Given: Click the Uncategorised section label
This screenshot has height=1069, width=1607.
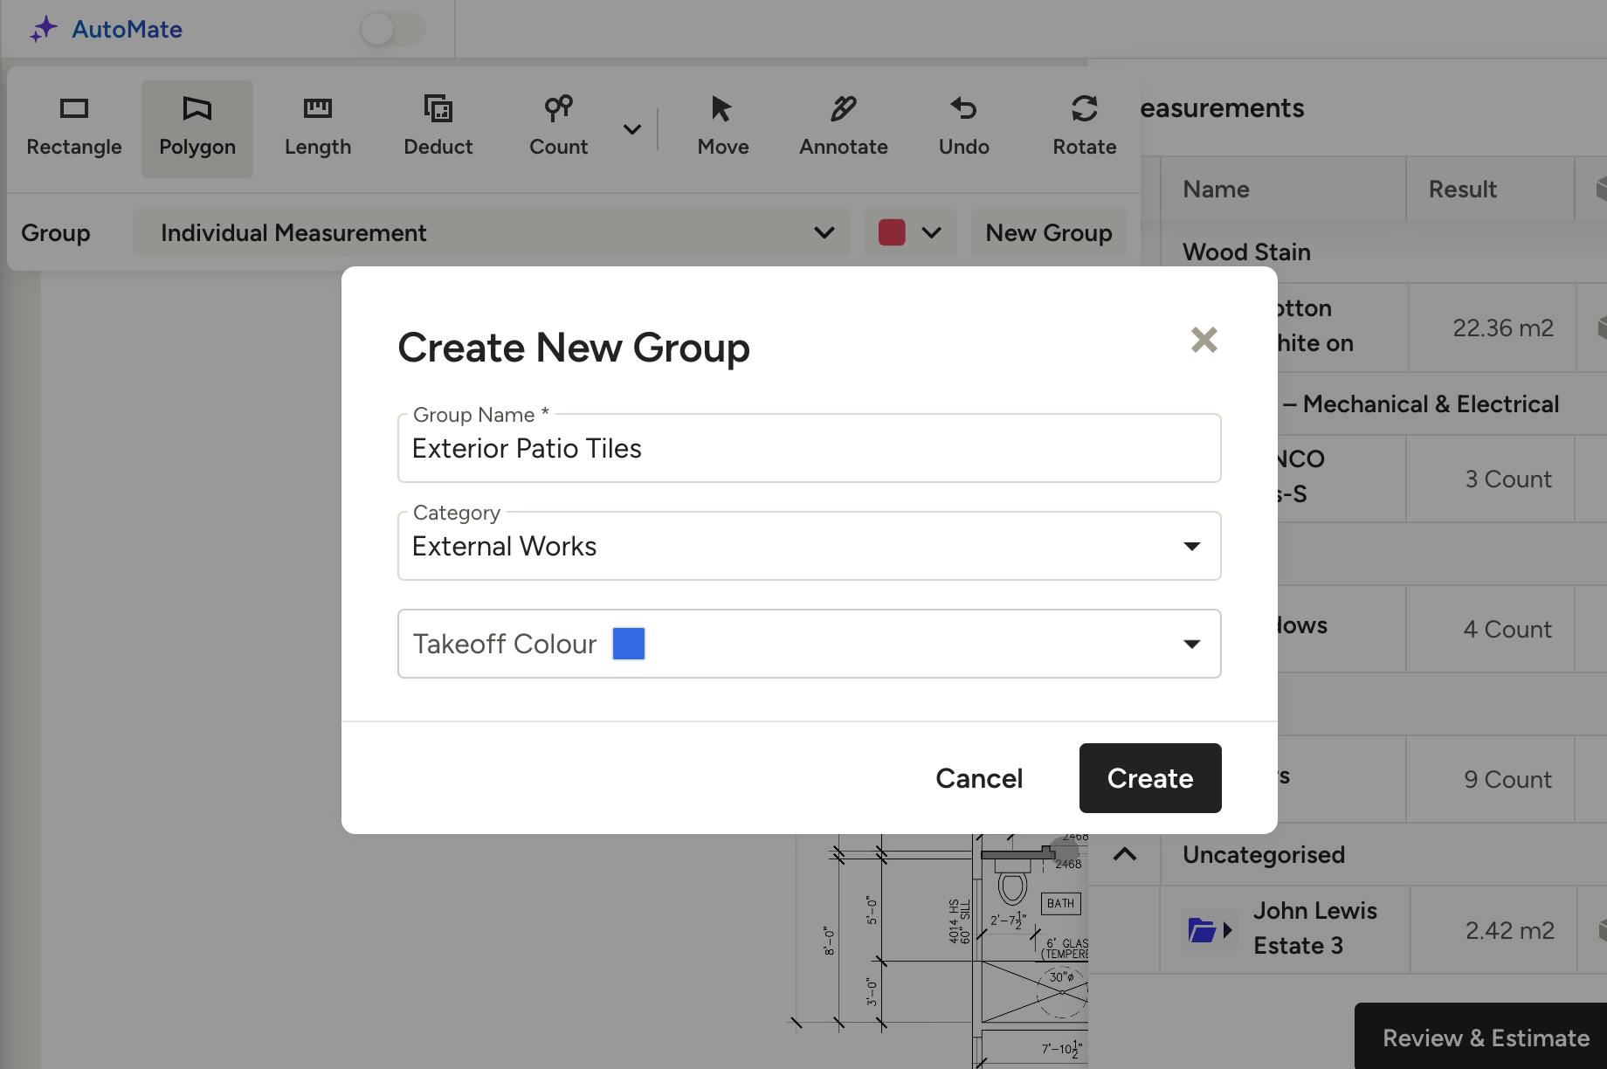Looking at the screenshot, I should [x=1264, y=854].
